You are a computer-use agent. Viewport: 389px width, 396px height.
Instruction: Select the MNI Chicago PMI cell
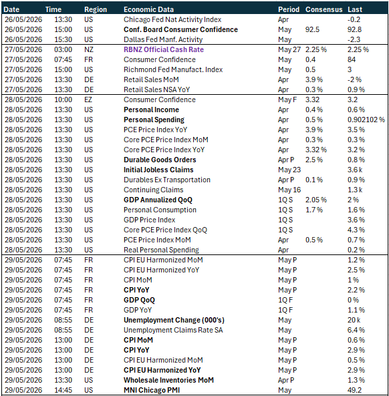(152, 390)
